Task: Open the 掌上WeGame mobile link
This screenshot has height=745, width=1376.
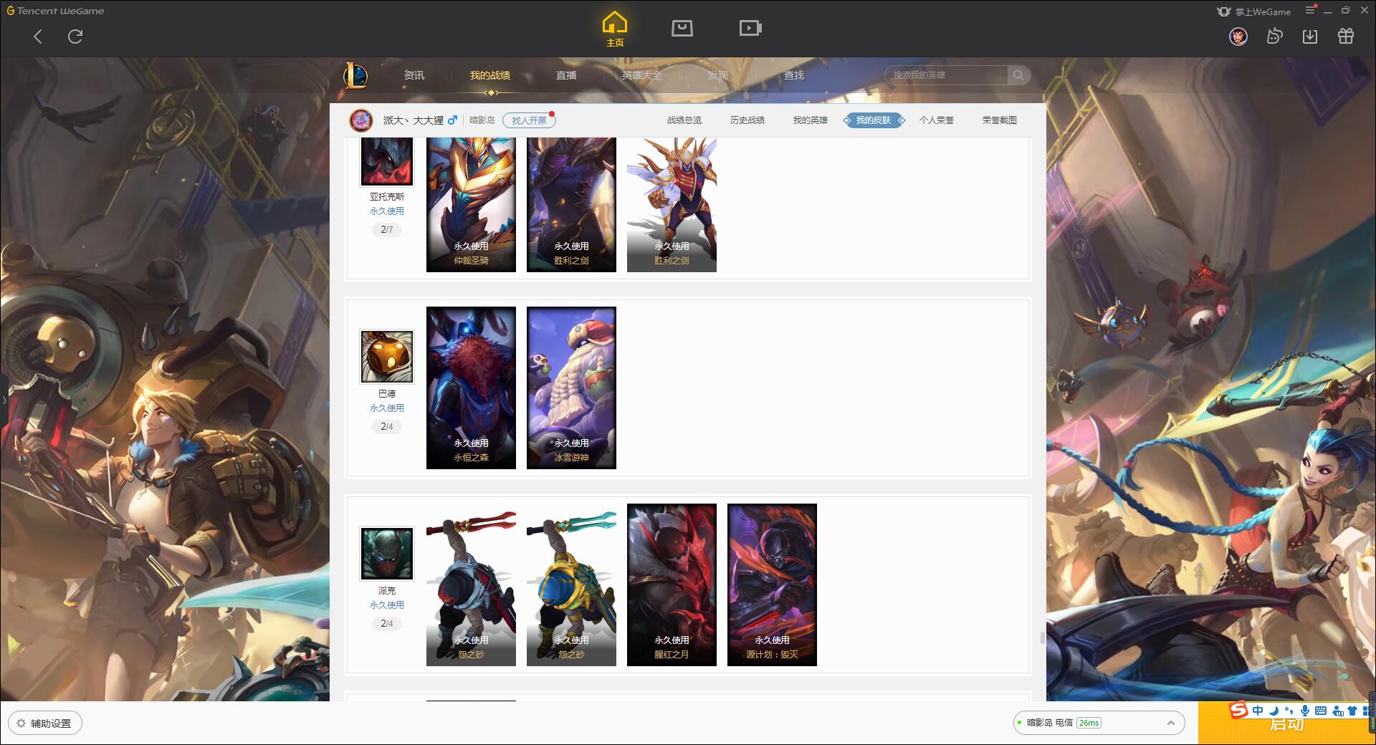Action: point(1253,11)
